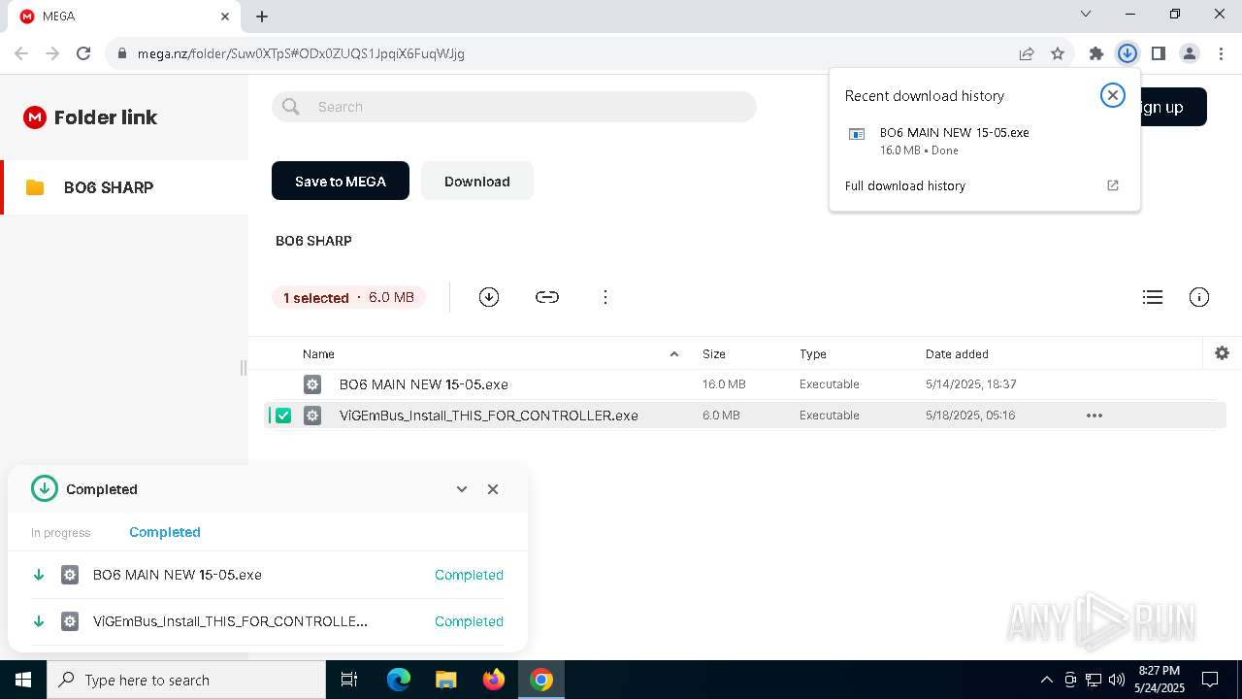Image resolution: width=1242 pixels, height=699 pixels.
Task: Select the BO6 MAIN NEW 15-05.exe file row
Action: pyautogui.click(x=745, y=384)
